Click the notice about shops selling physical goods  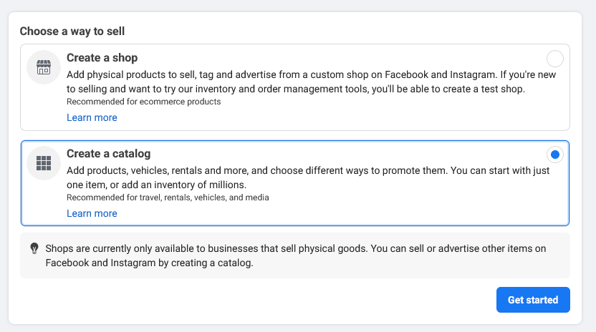pyautogui.click(x=287, y=248)
